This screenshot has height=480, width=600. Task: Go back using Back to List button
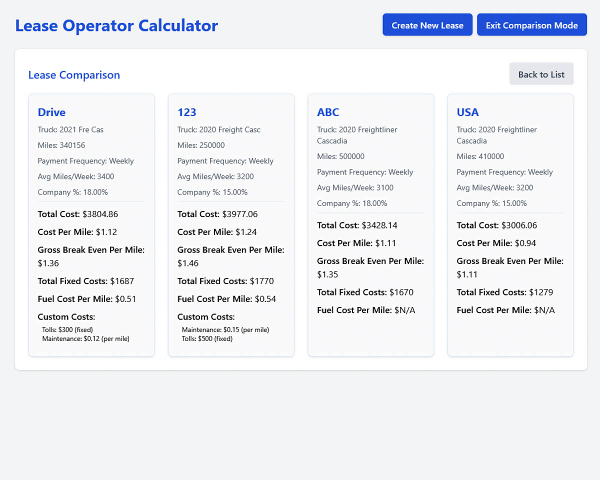541,74
